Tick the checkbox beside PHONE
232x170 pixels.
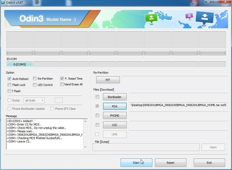click(97, 116)
